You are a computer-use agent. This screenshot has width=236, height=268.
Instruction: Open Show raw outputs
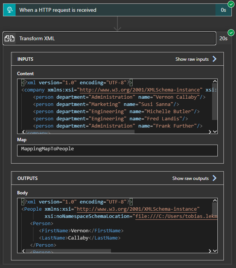[x=190, y=178]
